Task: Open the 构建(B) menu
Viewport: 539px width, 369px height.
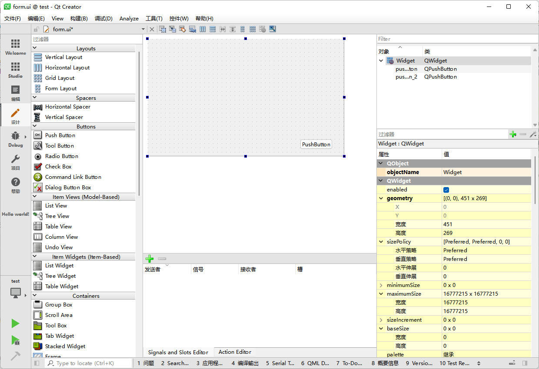Action: 79,19
